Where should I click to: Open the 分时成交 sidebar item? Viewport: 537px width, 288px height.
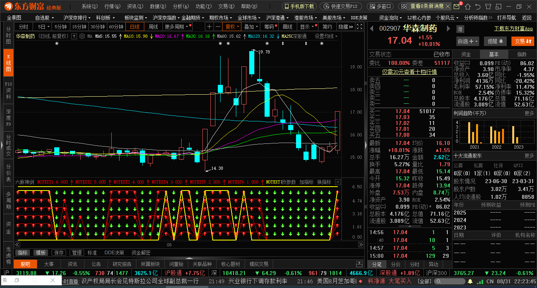click(x=8, y=145)
